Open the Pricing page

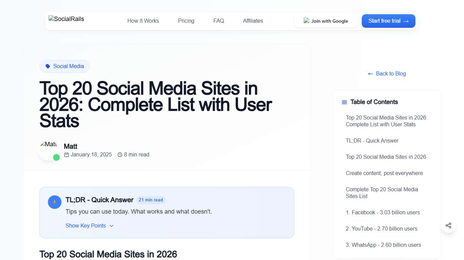186,21
